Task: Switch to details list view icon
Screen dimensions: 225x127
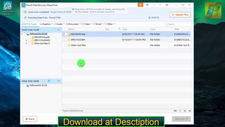Action: coord(185,111)
